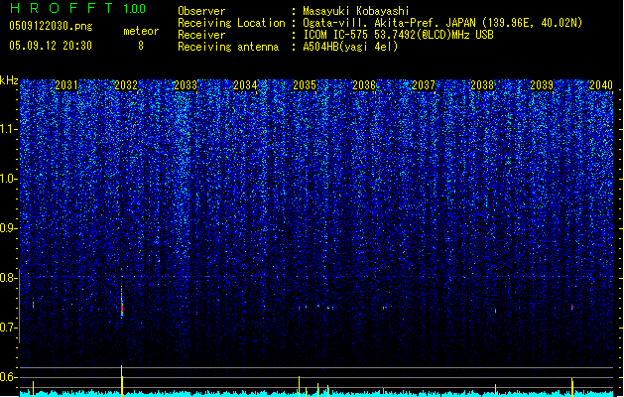Click the observer name Masayuki Kobayashi
The image size is (624, 397).
click(x=356, y=11)
